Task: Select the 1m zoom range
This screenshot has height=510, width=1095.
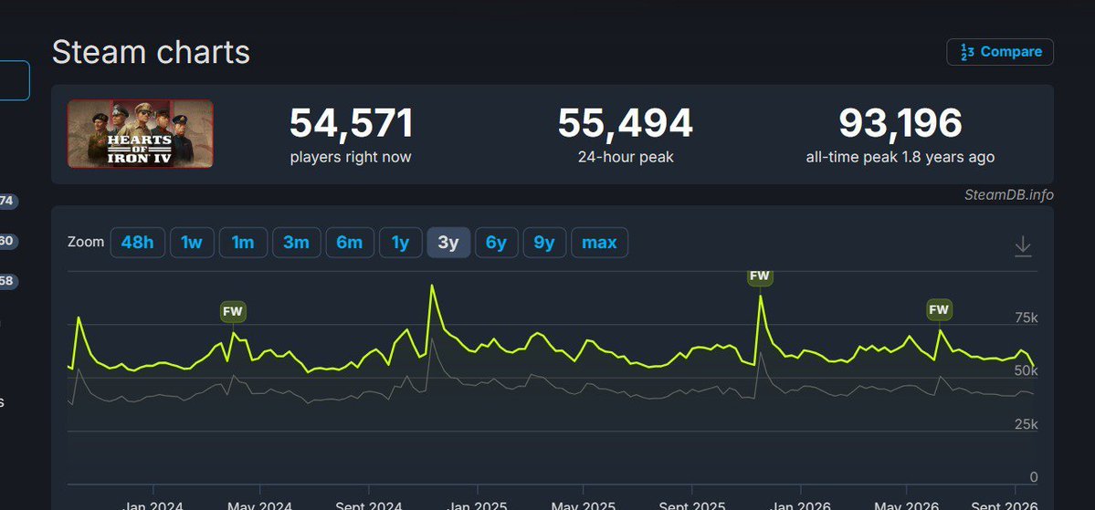Action: [243, 243]
